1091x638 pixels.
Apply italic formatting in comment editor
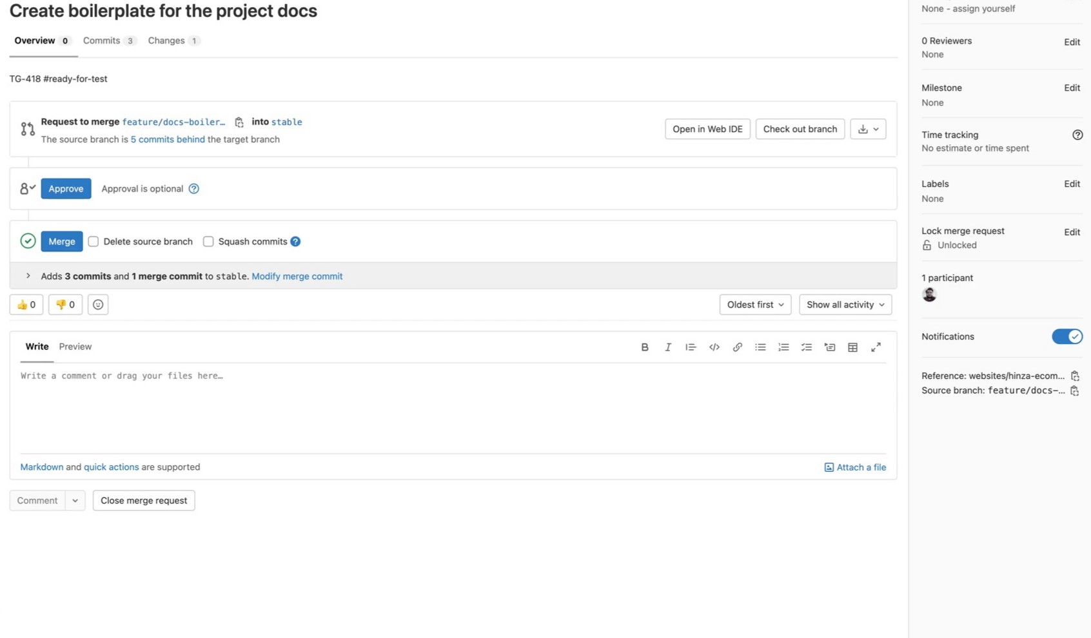point(667,347)
